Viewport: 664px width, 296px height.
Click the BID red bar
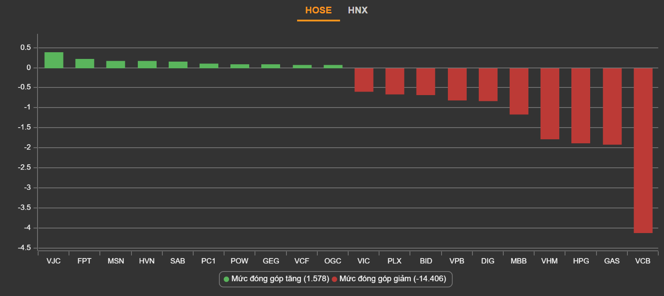point(426,82)
